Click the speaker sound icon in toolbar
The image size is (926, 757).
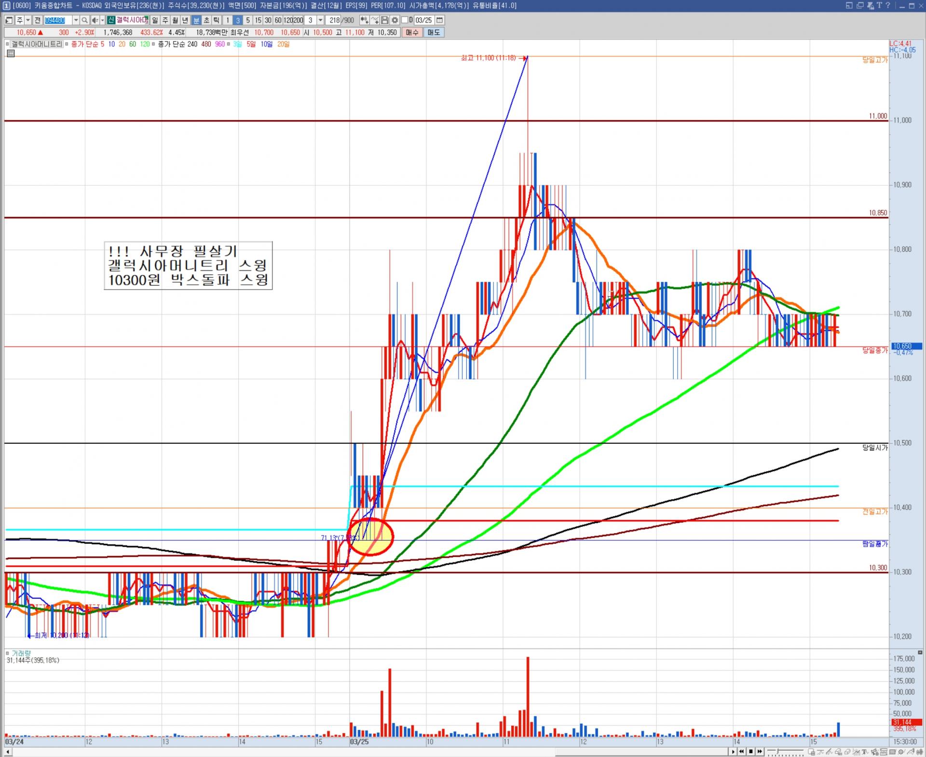click(x=95, y=20)
